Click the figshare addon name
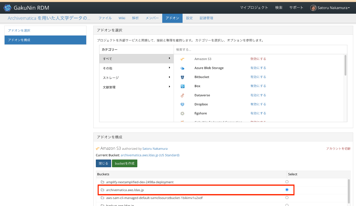Screen dimensions: 356x206 point(201,113)
